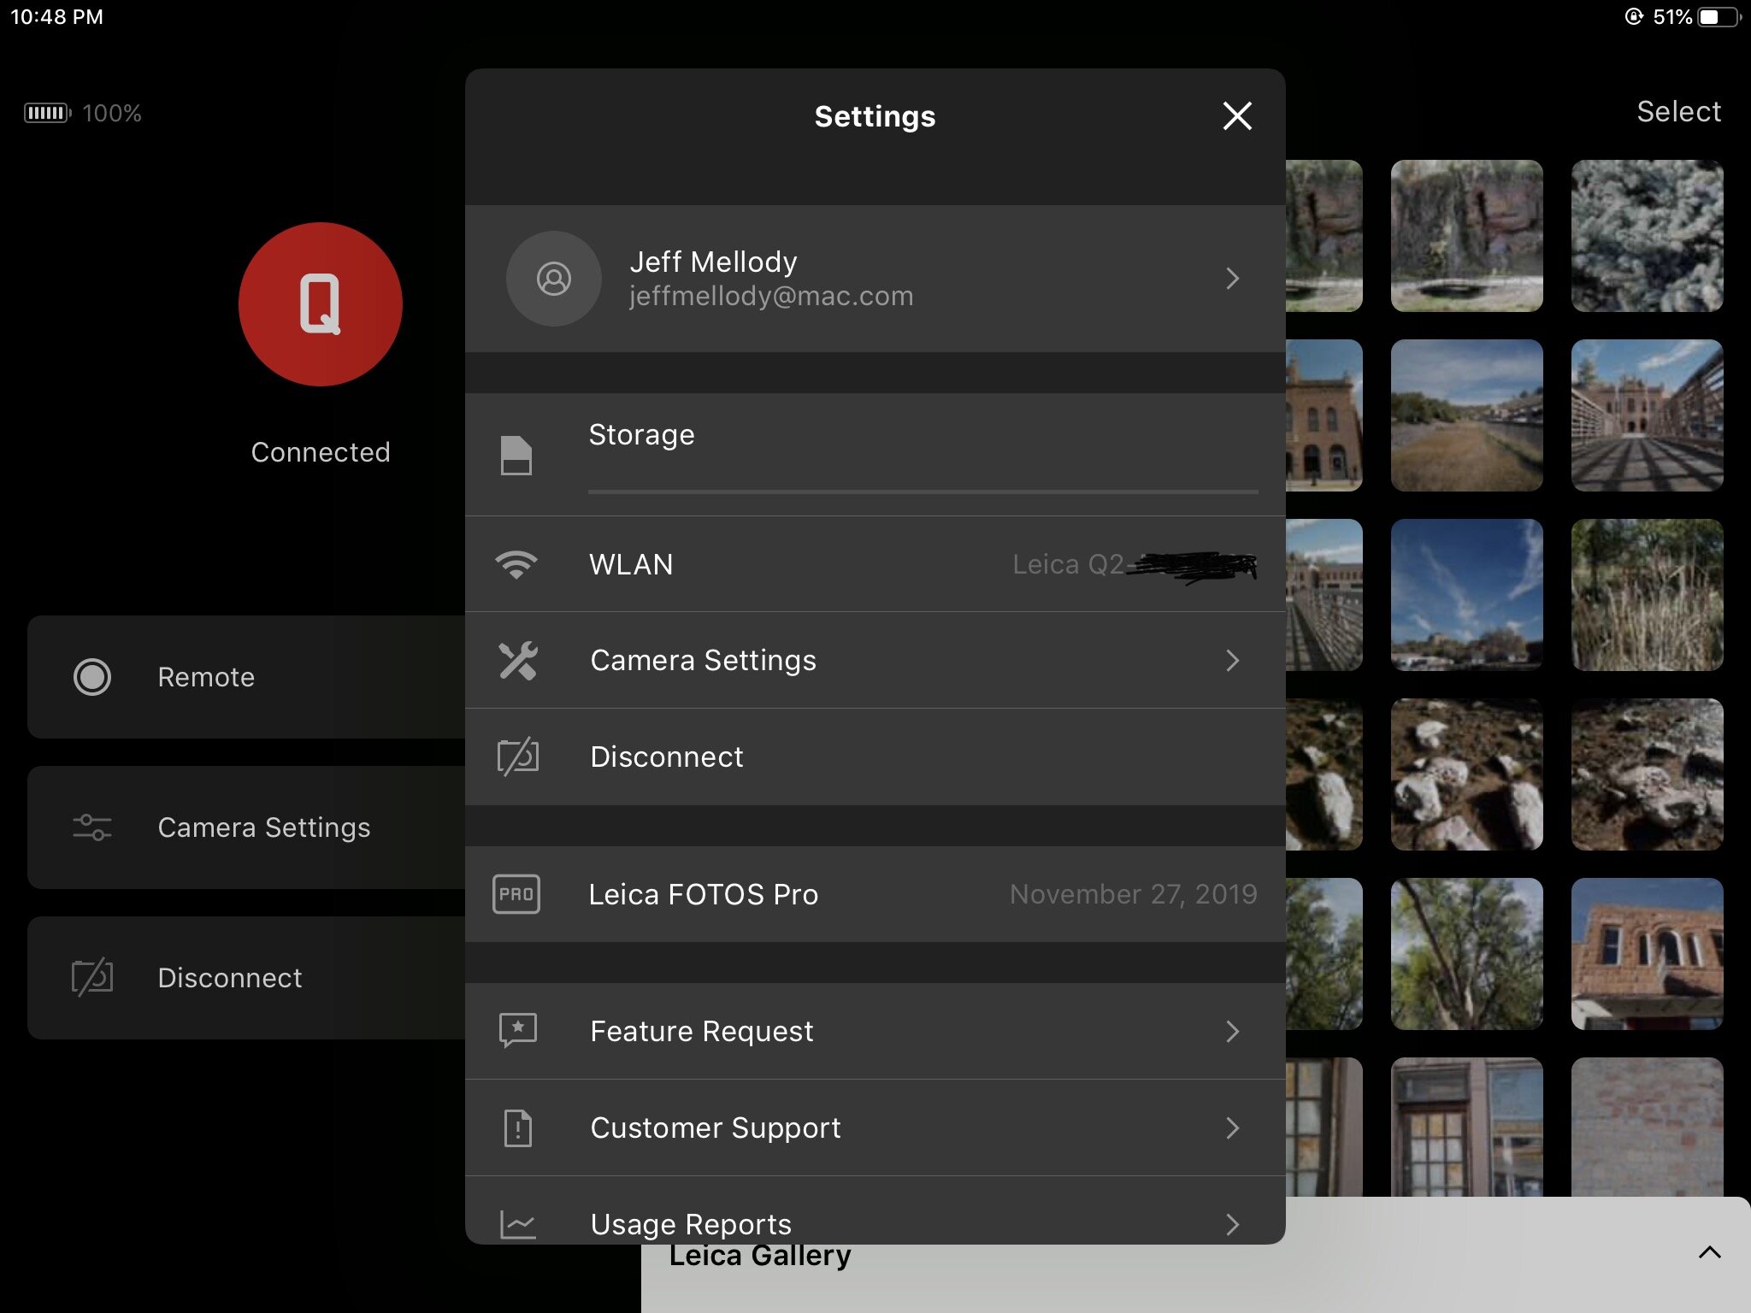Open the Feature Request label
Image resolution: width=1751 pixels, height=1313 pixels.
[702, 1032]
